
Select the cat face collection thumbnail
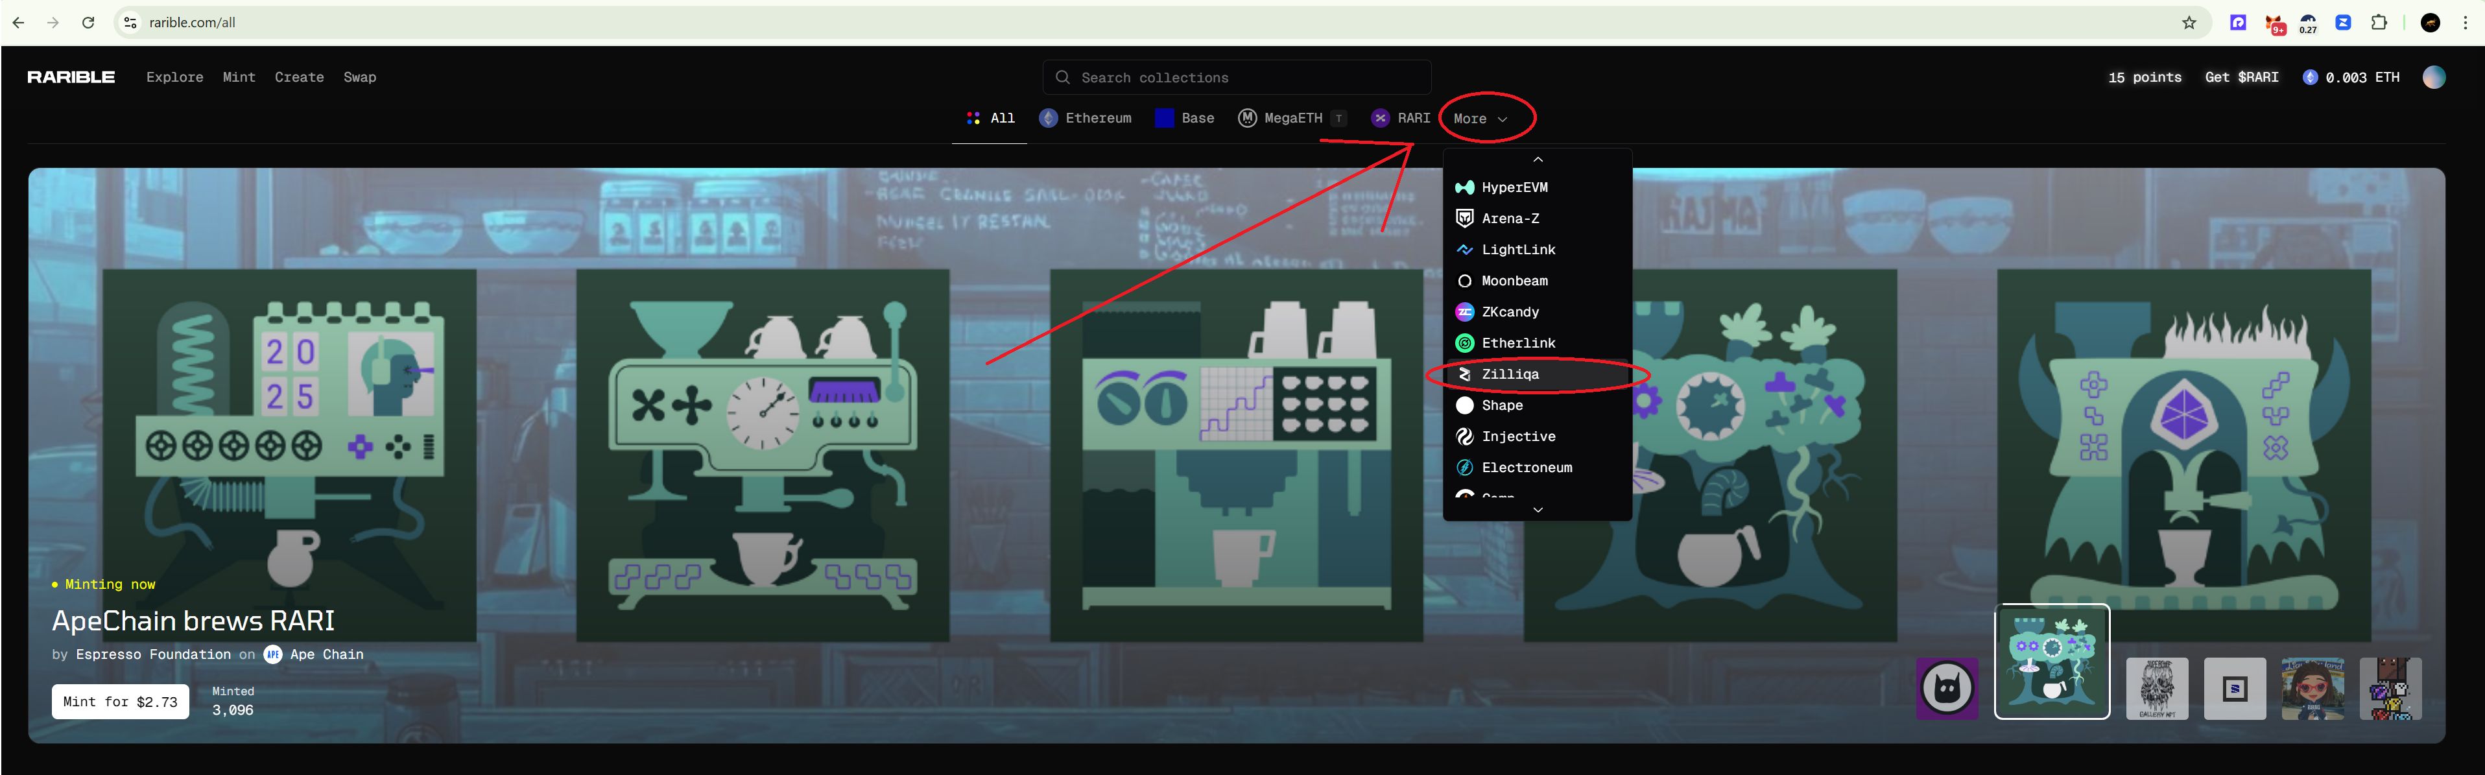pos(1947,688)
